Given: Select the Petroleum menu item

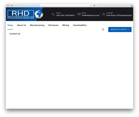Looking at the screenshot, I should point(53,25).
